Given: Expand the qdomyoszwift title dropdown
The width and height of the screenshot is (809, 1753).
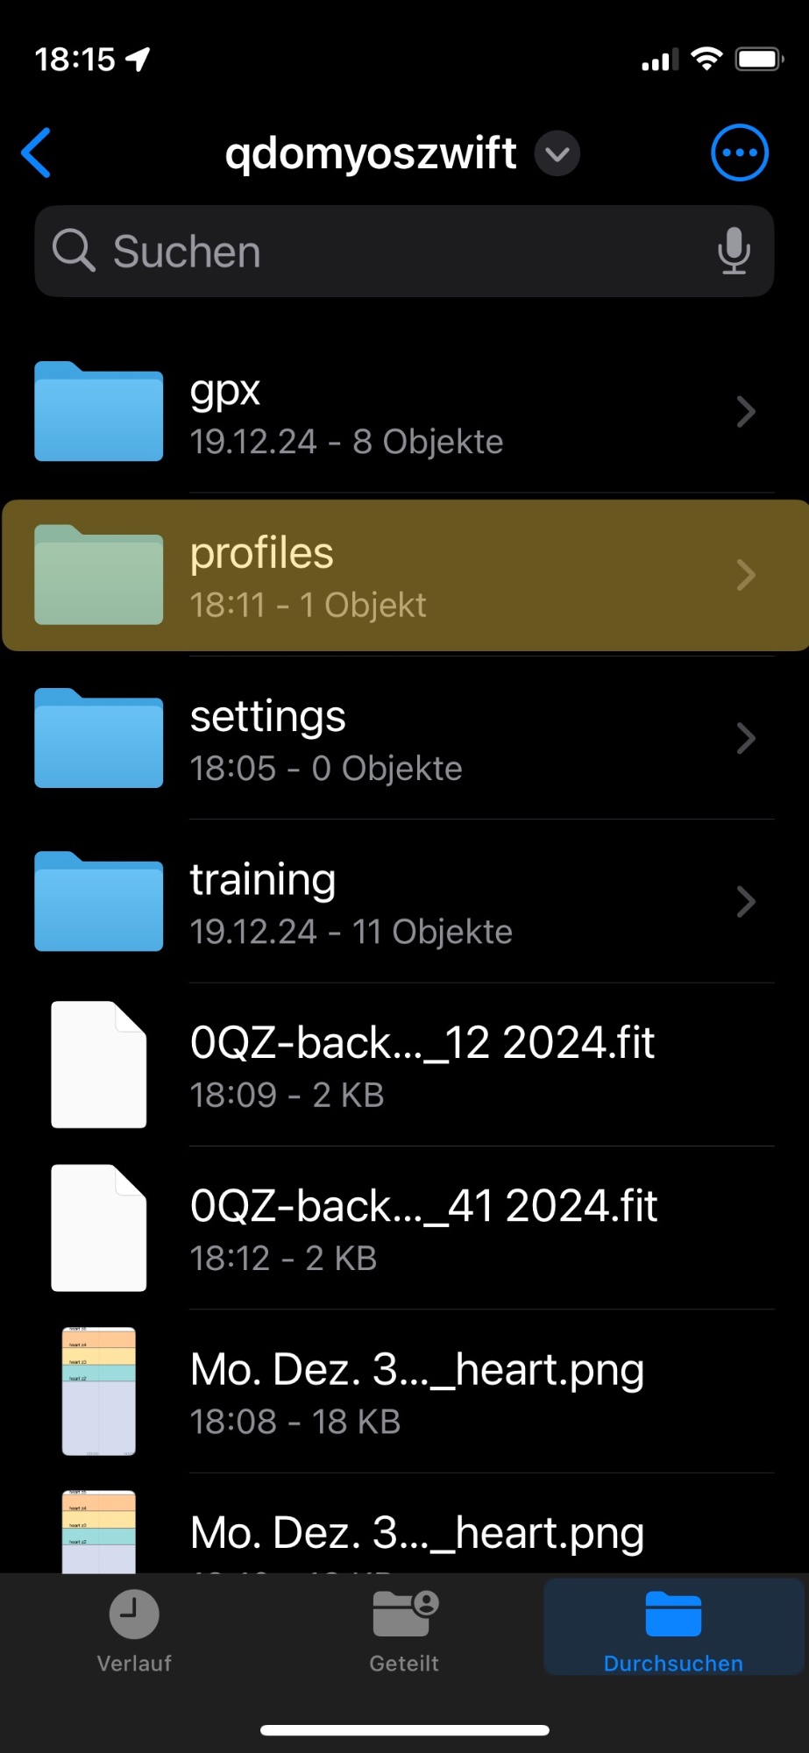Looking at the screenshot, I should [557, 154].
